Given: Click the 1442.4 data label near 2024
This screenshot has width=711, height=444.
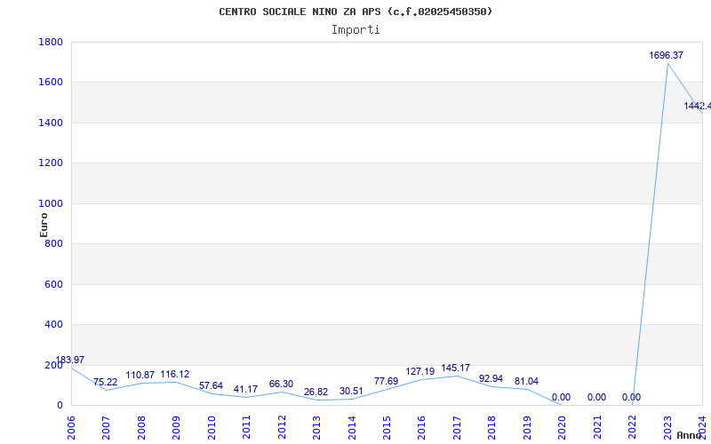Looking at the screenshot, I should point(697,107).
